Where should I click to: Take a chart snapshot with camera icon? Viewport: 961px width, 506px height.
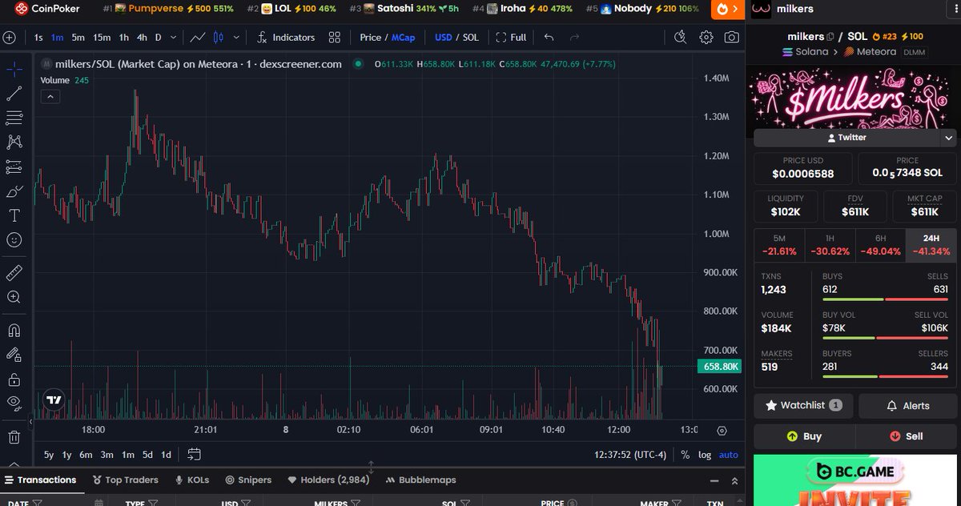click(731, 38)
